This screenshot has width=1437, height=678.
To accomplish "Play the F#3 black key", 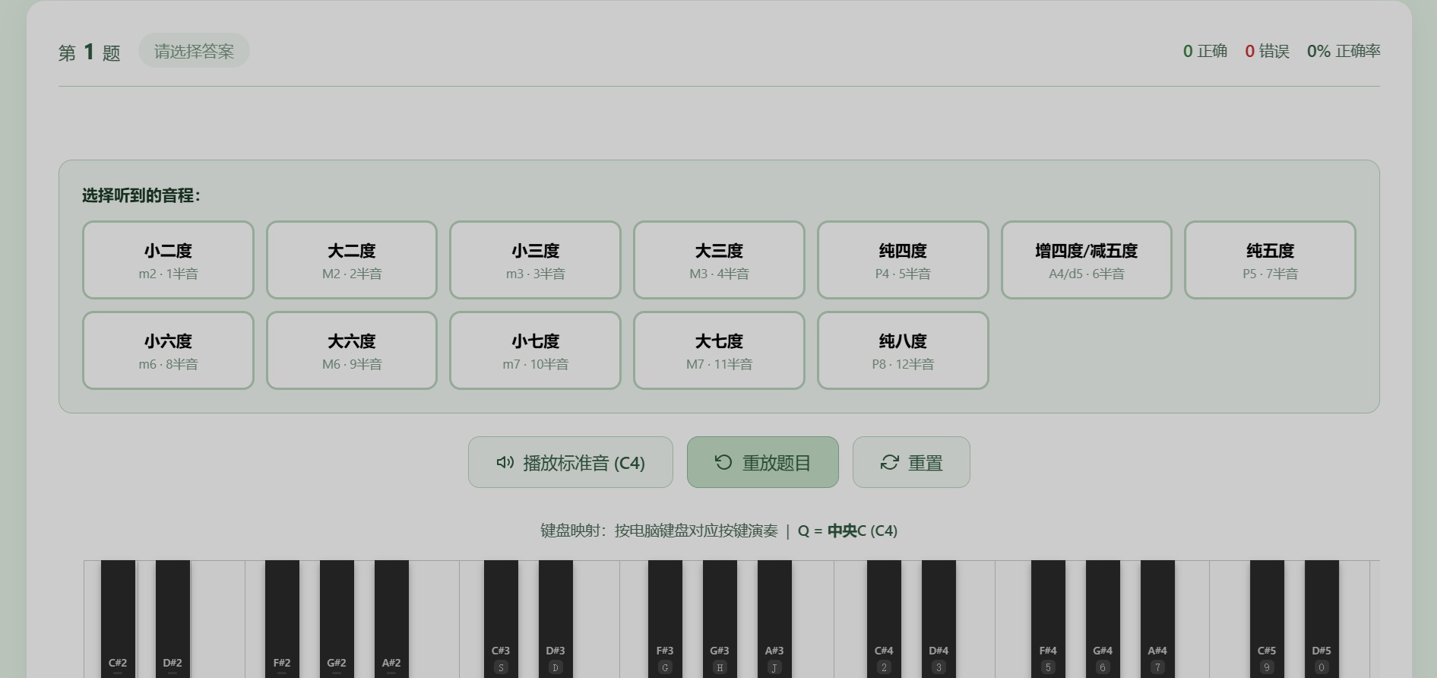I will (665, 619).
